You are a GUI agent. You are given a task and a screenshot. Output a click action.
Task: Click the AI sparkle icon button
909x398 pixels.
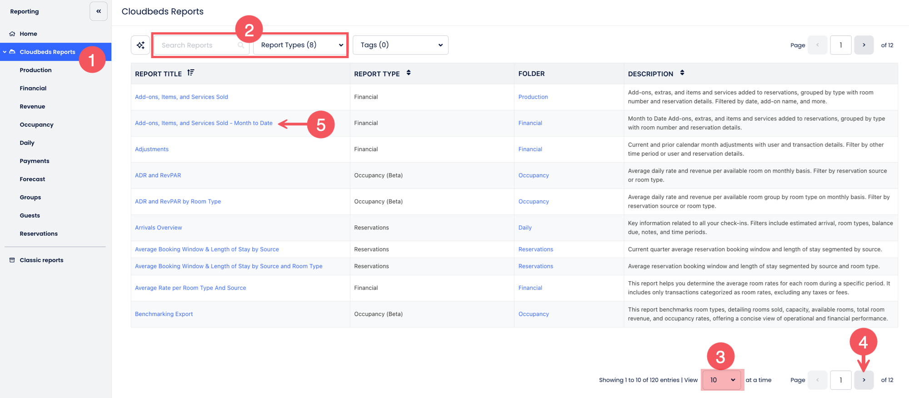pyautogui.click(x=140, y=45)
